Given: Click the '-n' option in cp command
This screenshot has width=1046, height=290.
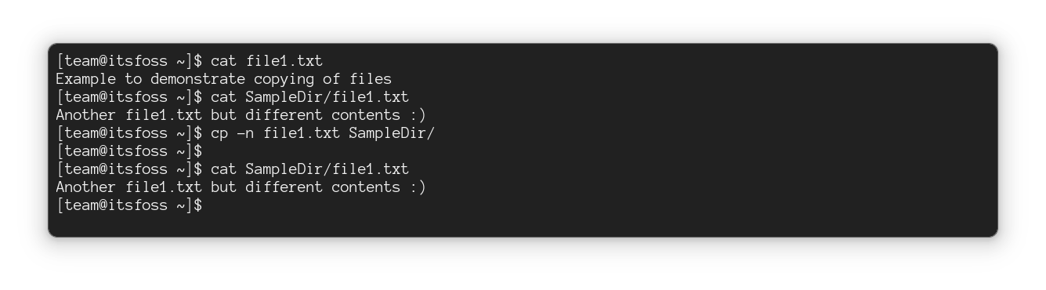Looking at the screenshot, I should click(x=245, y=133).
